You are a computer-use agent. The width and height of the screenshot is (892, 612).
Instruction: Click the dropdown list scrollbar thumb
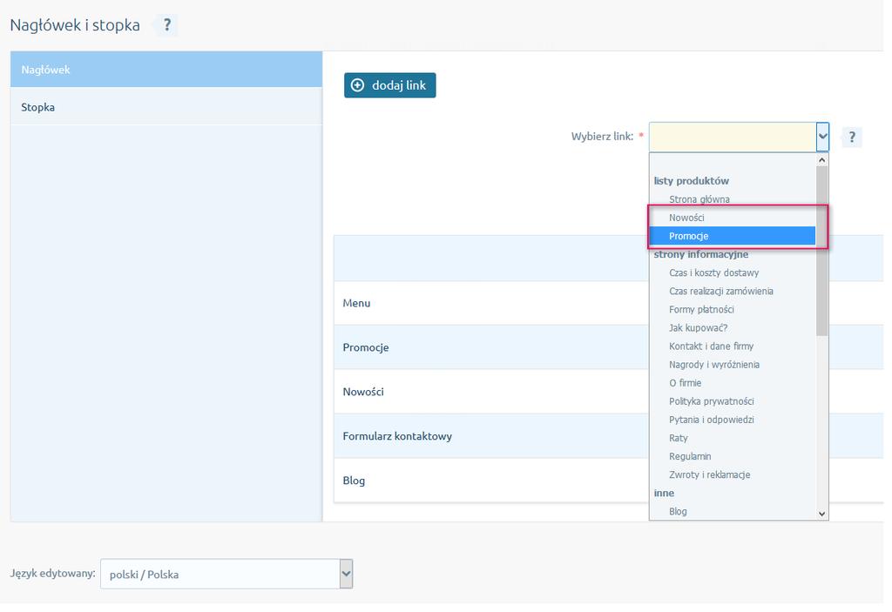click(x=821, y=251)
